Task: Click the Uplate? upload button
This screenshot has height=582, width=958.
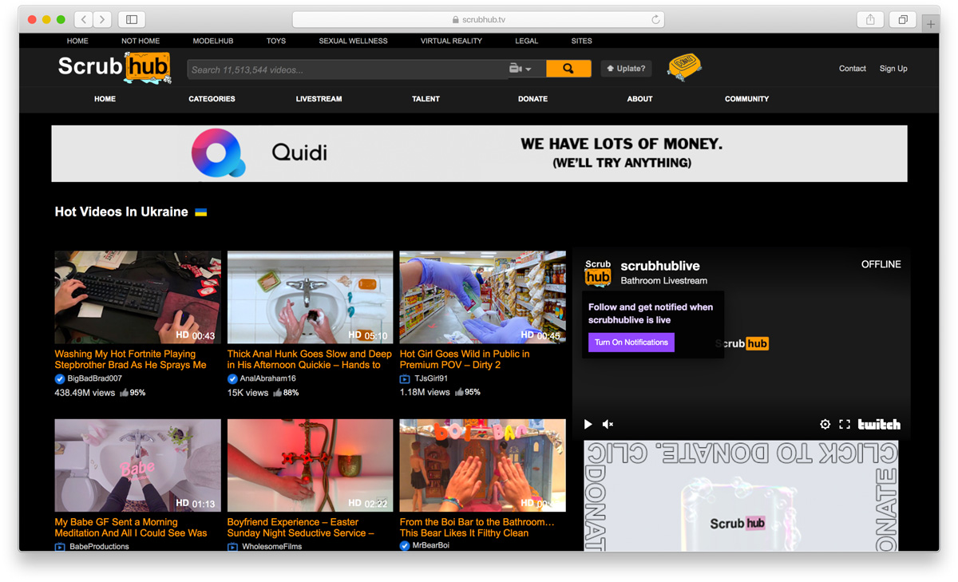Action: coord(626,69)
